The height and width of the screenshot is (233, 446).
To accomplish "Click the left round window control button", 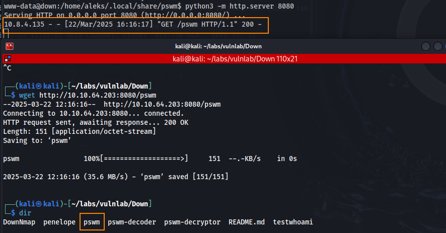I will 426,46.
